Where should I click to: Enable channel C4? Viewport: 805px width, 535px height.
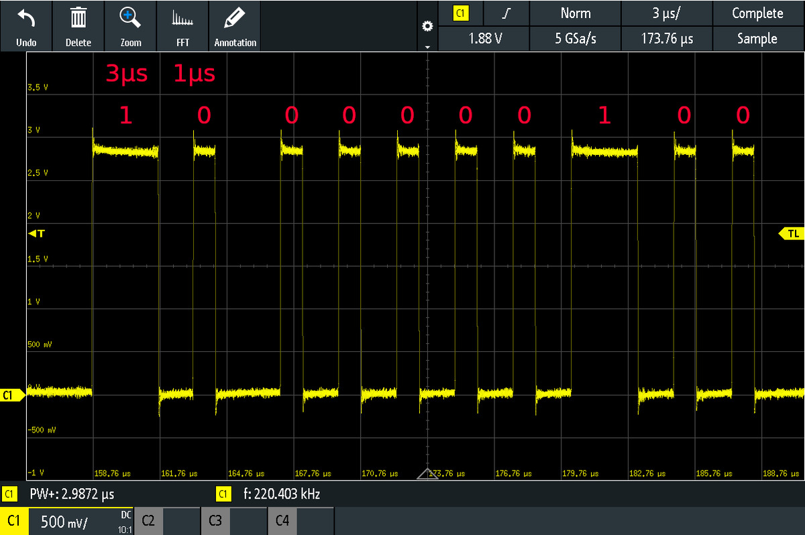[x=301, y=520]
